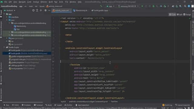
Task: Start debugging with the bug icon
Action: (153, 6)
